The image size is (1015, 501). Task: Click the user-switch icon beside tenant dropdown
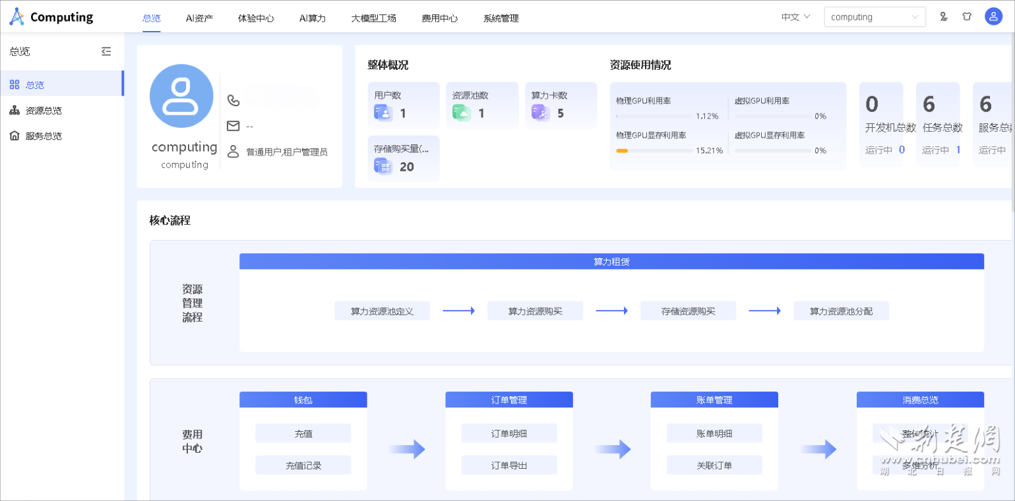click(x=944, y=16)
